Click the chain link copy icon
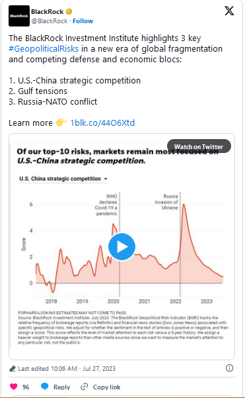Screen dimensions: 245x398 (84, 387)
